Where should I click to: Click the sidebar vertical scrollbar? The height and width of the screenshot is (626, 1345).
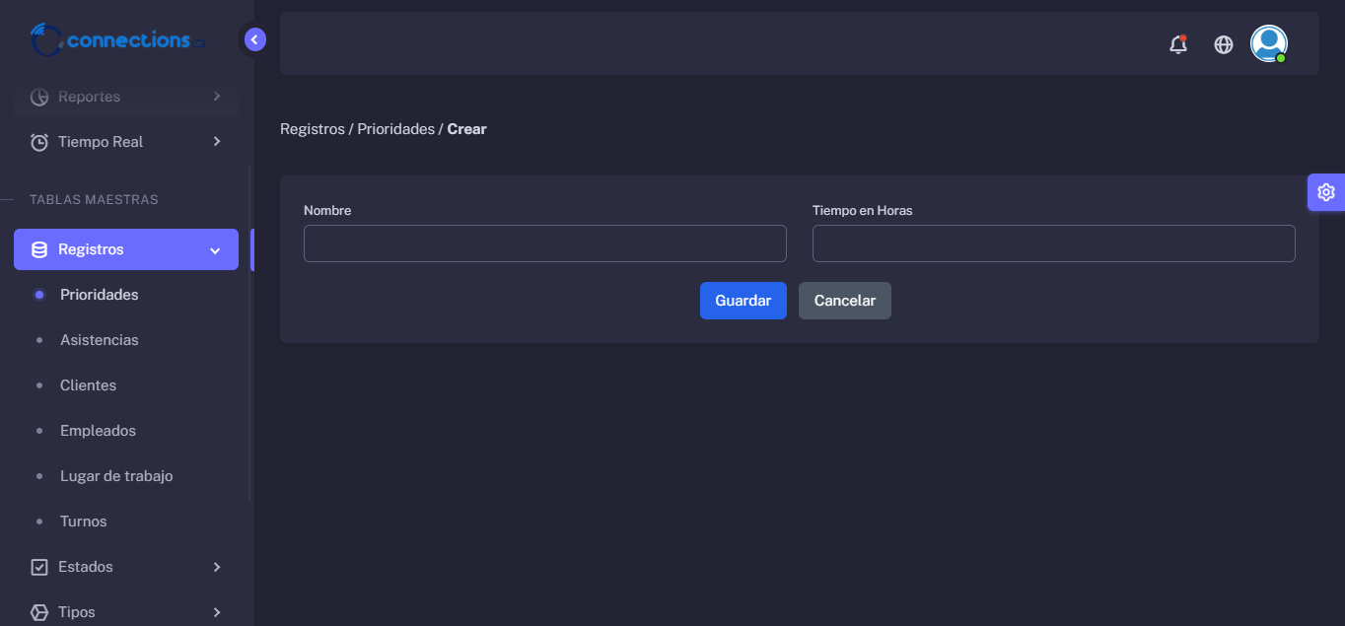(x=250, y=335)
